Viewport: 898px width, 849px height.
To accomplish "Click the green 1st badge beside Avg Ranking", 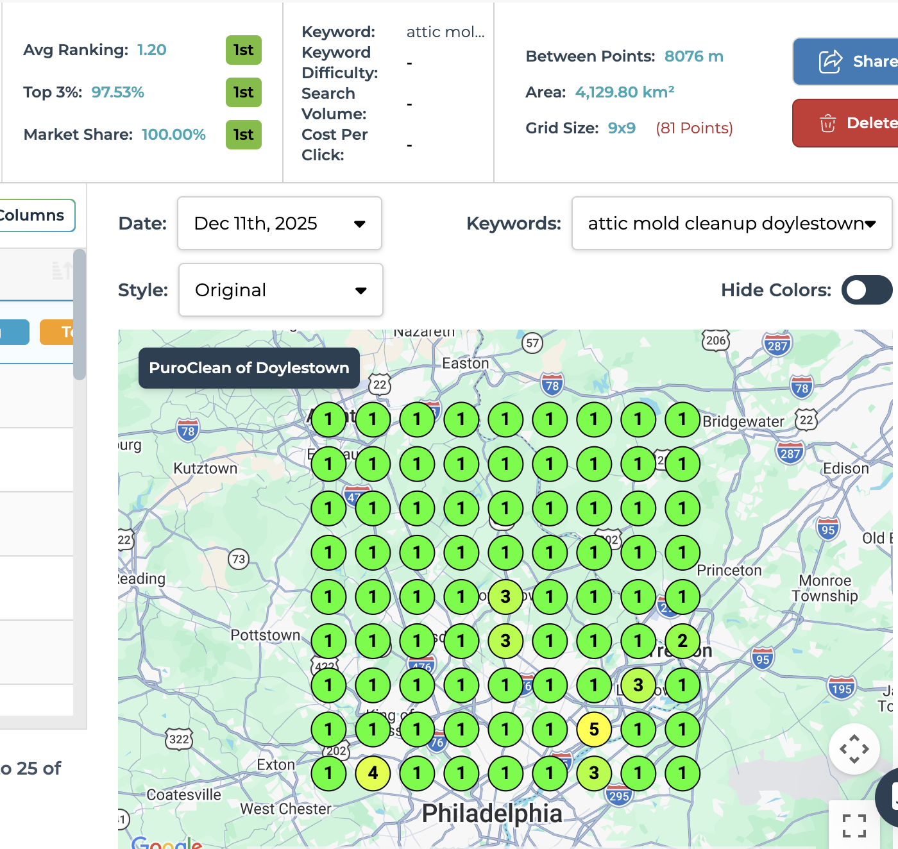I will click(243, 50).
